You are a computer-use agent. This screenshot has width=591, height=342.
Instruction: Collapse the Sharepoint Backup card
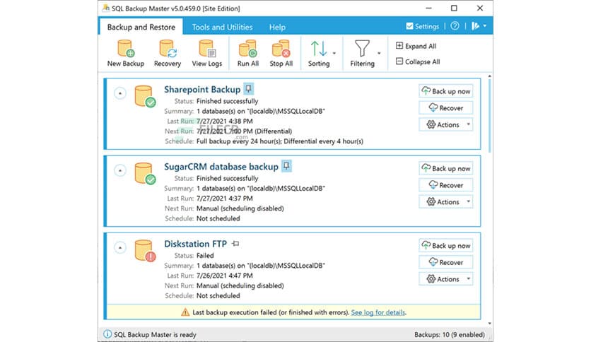click(120, 93)
